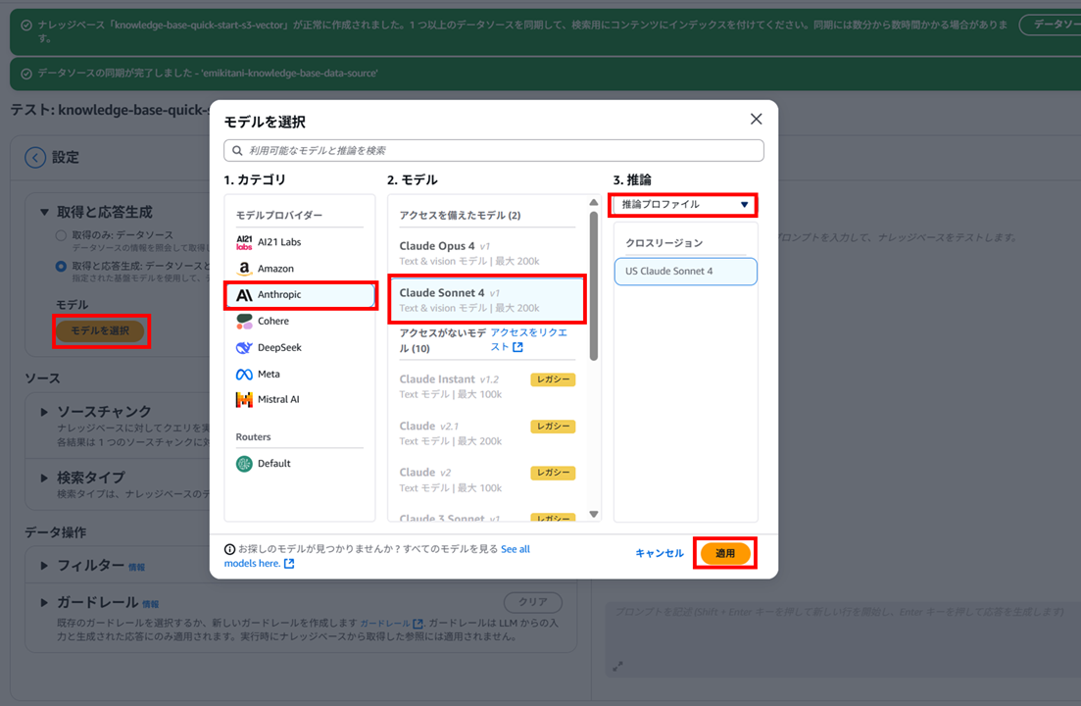This screenshot has height=706, width=1081.
Task: Select 取得と応答生成 radio button
Action: pos(61,266)
